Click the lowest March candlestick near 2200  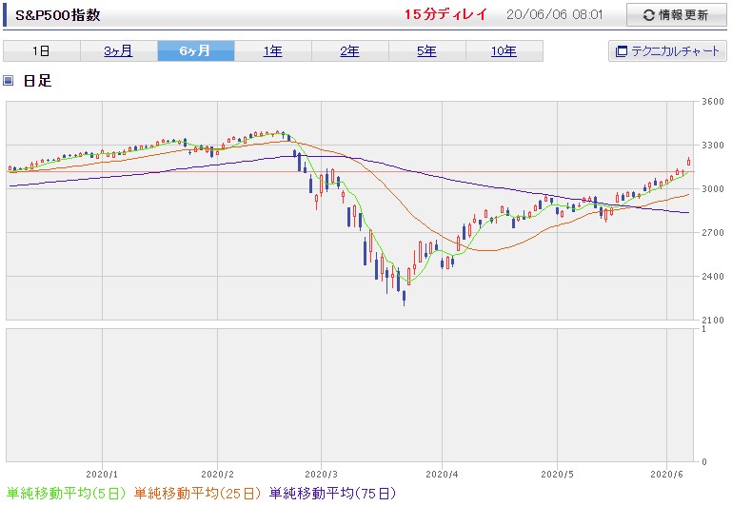click(x=405, y=297)
